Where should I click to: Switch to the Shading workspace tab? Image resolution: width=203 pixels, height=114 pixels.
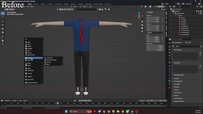pyautogui.click(x=66, y=4)
